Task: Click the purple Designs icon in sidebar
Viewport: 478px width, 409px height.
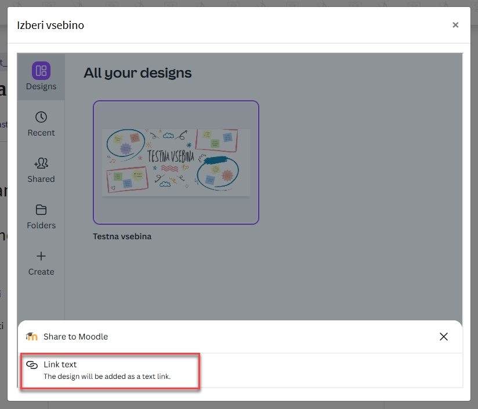Action: click(x=41, y=71)
